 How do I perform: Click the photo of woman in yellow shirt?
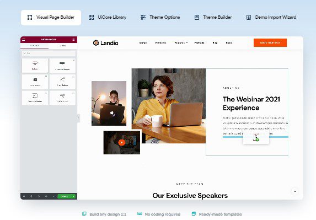[169, 106]
